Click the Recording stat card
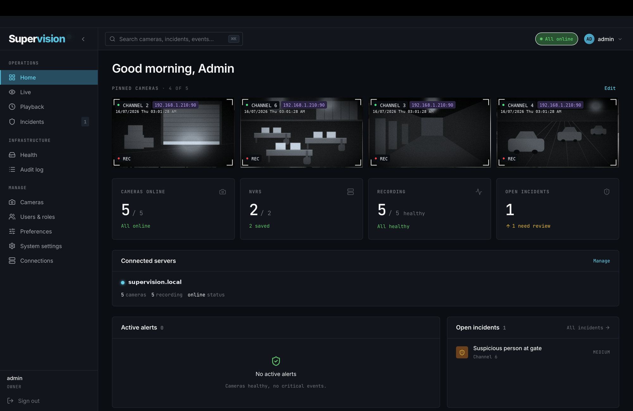633x411 pixels. [429, 209]
